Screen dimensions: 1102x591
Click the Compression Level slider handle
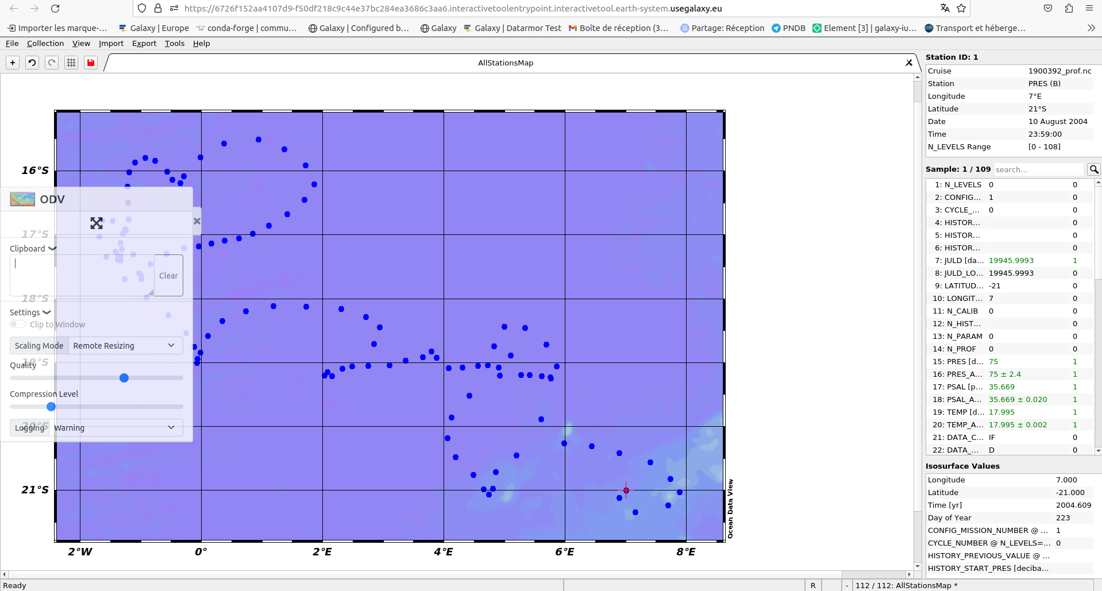pyautogui.click(x=51, y=407)
